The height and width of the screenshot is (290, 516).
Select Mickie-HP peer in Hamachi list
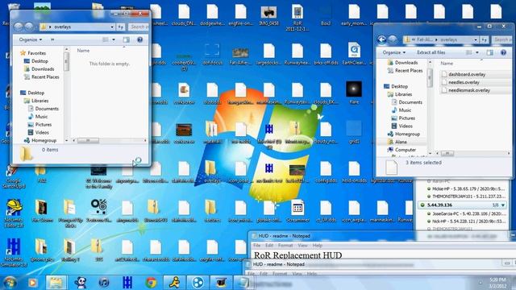pos(466,189)
